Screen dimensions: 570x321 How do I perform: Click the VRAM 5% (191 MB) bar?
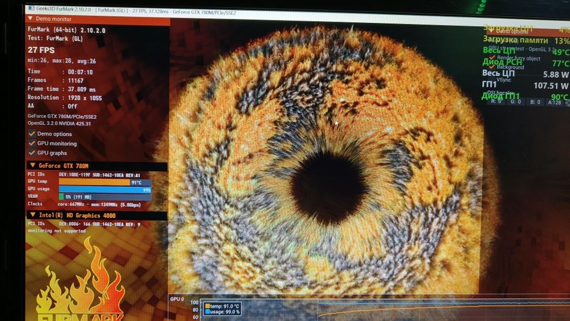click(x=105, y=197)
